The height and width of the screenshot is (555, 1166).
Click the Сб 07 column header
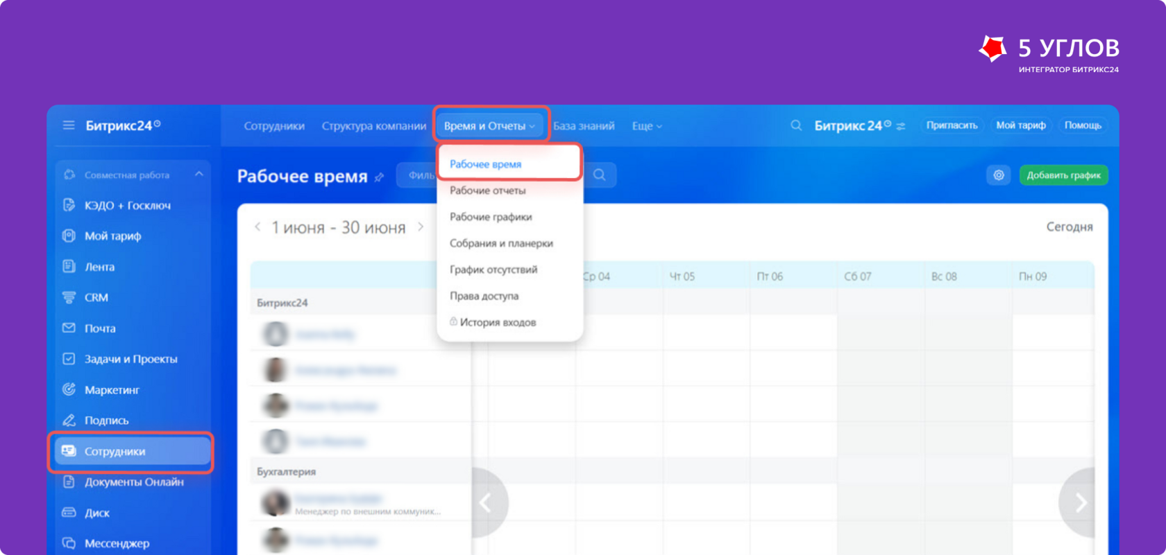pyautogui.click(x=881, y=276)
